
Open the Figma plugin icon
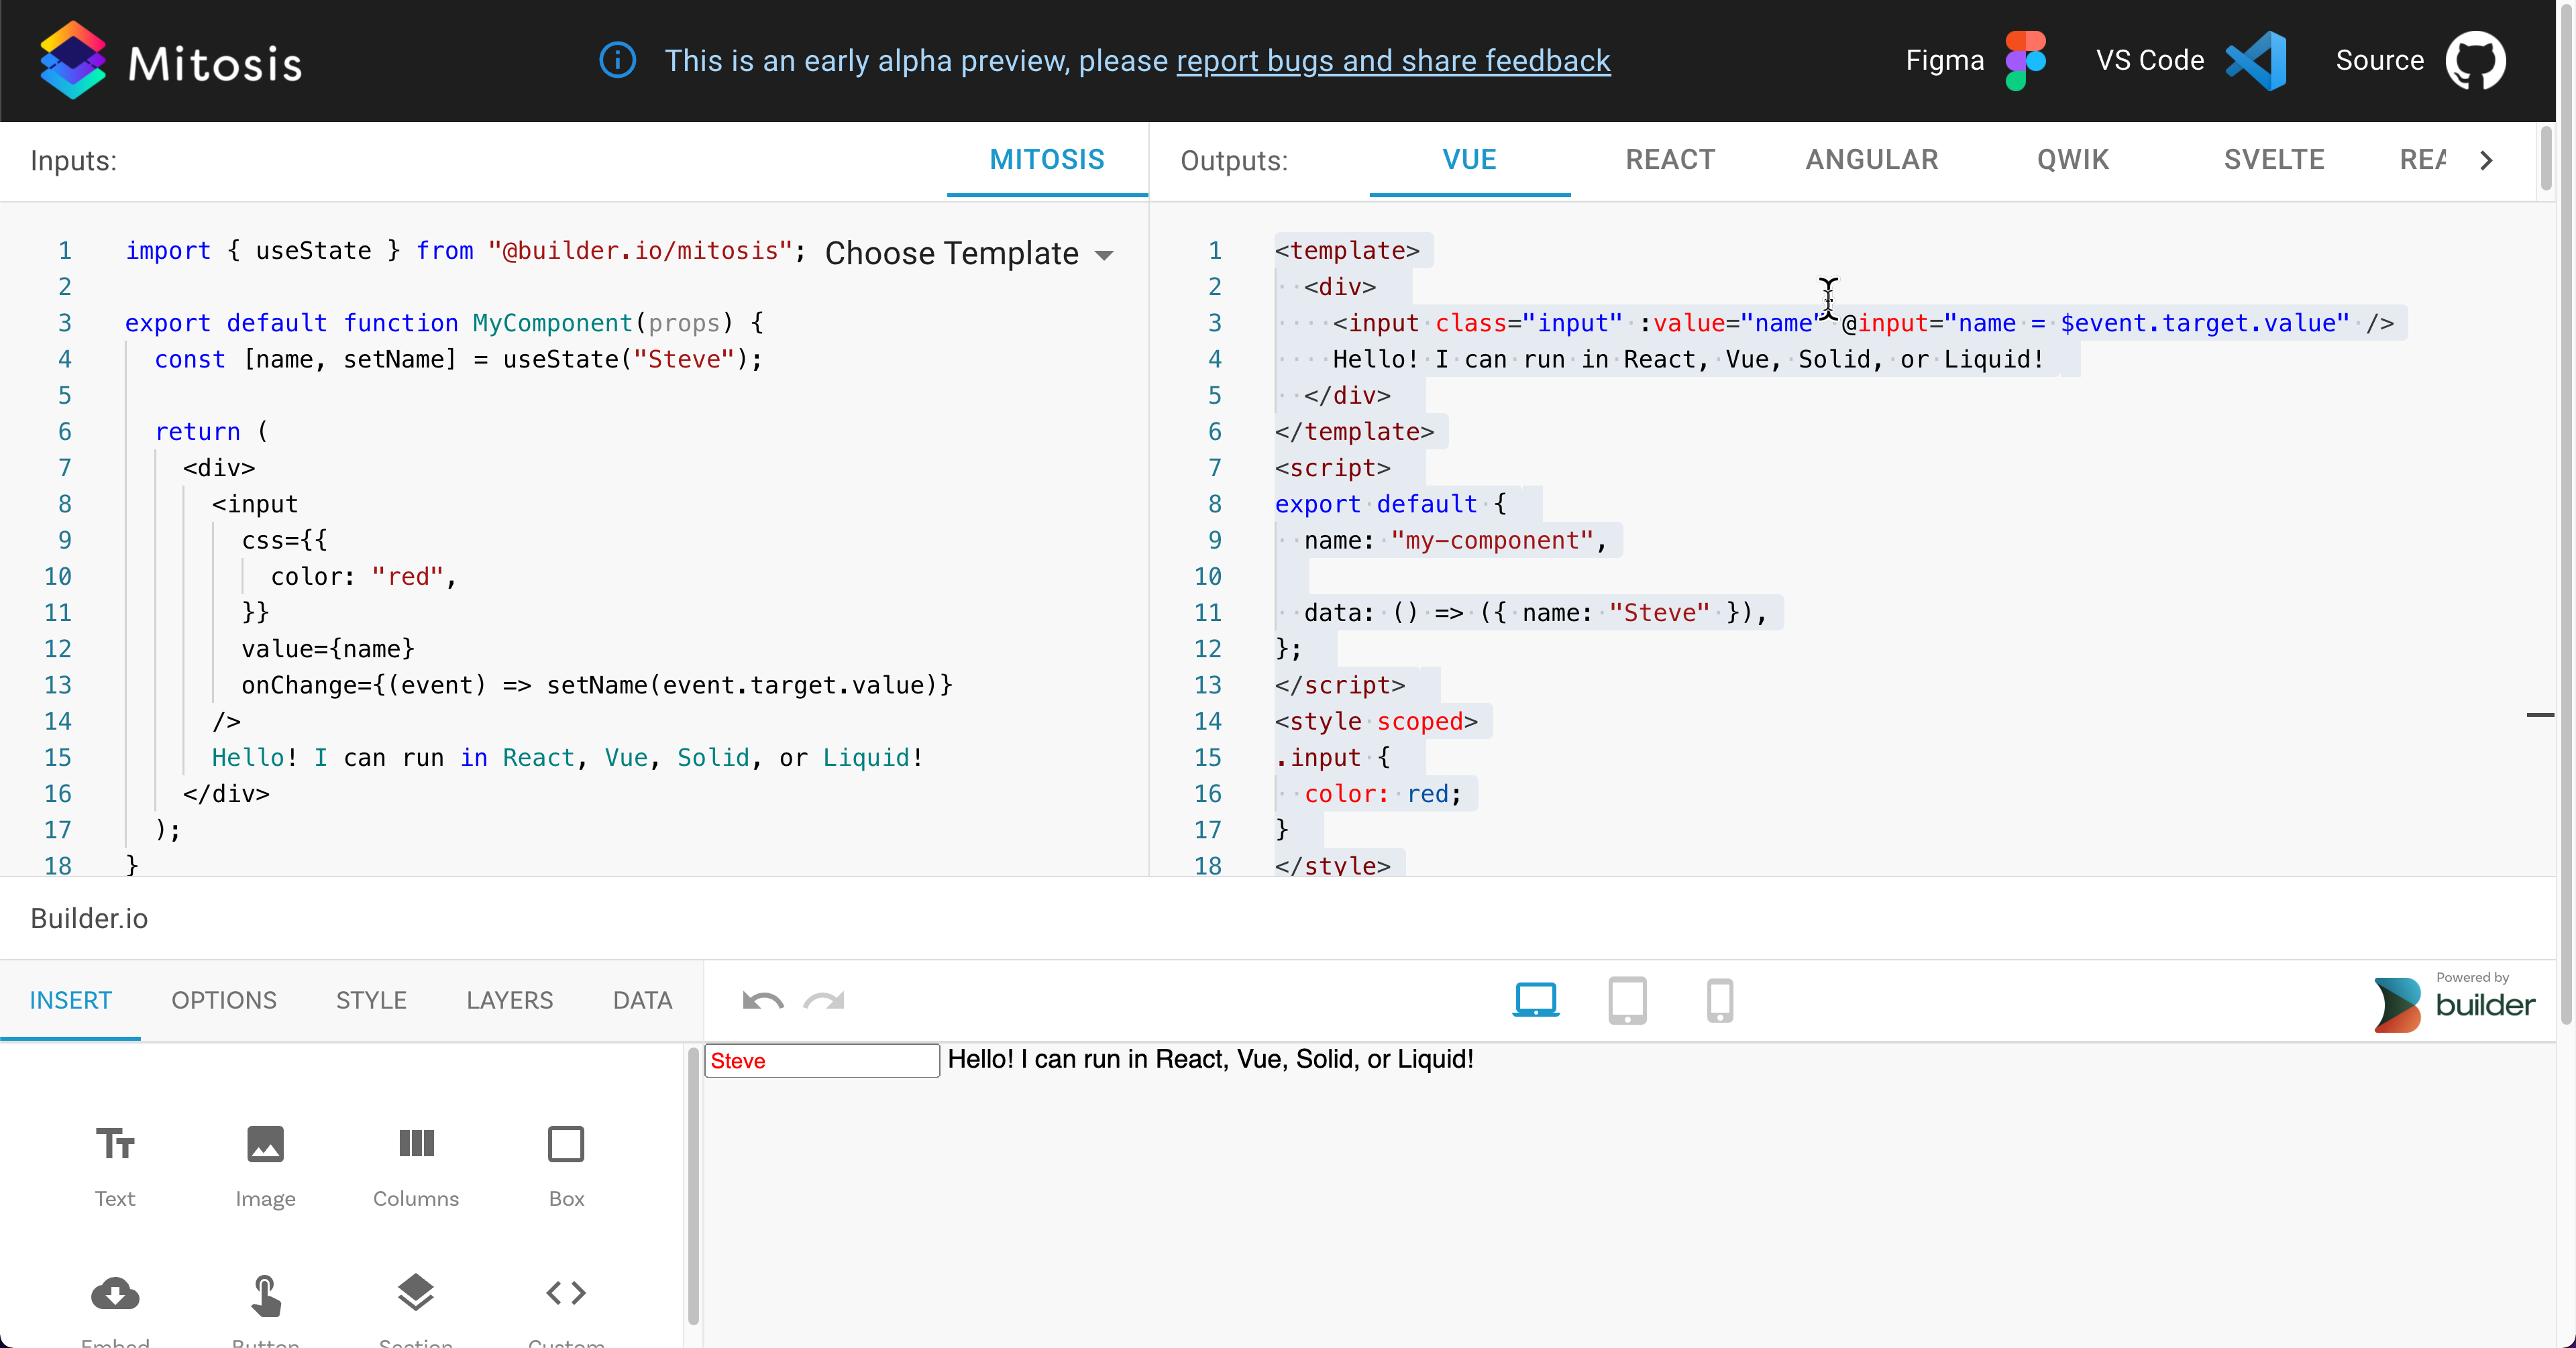pyautogui.click(x=2026, y=60)
